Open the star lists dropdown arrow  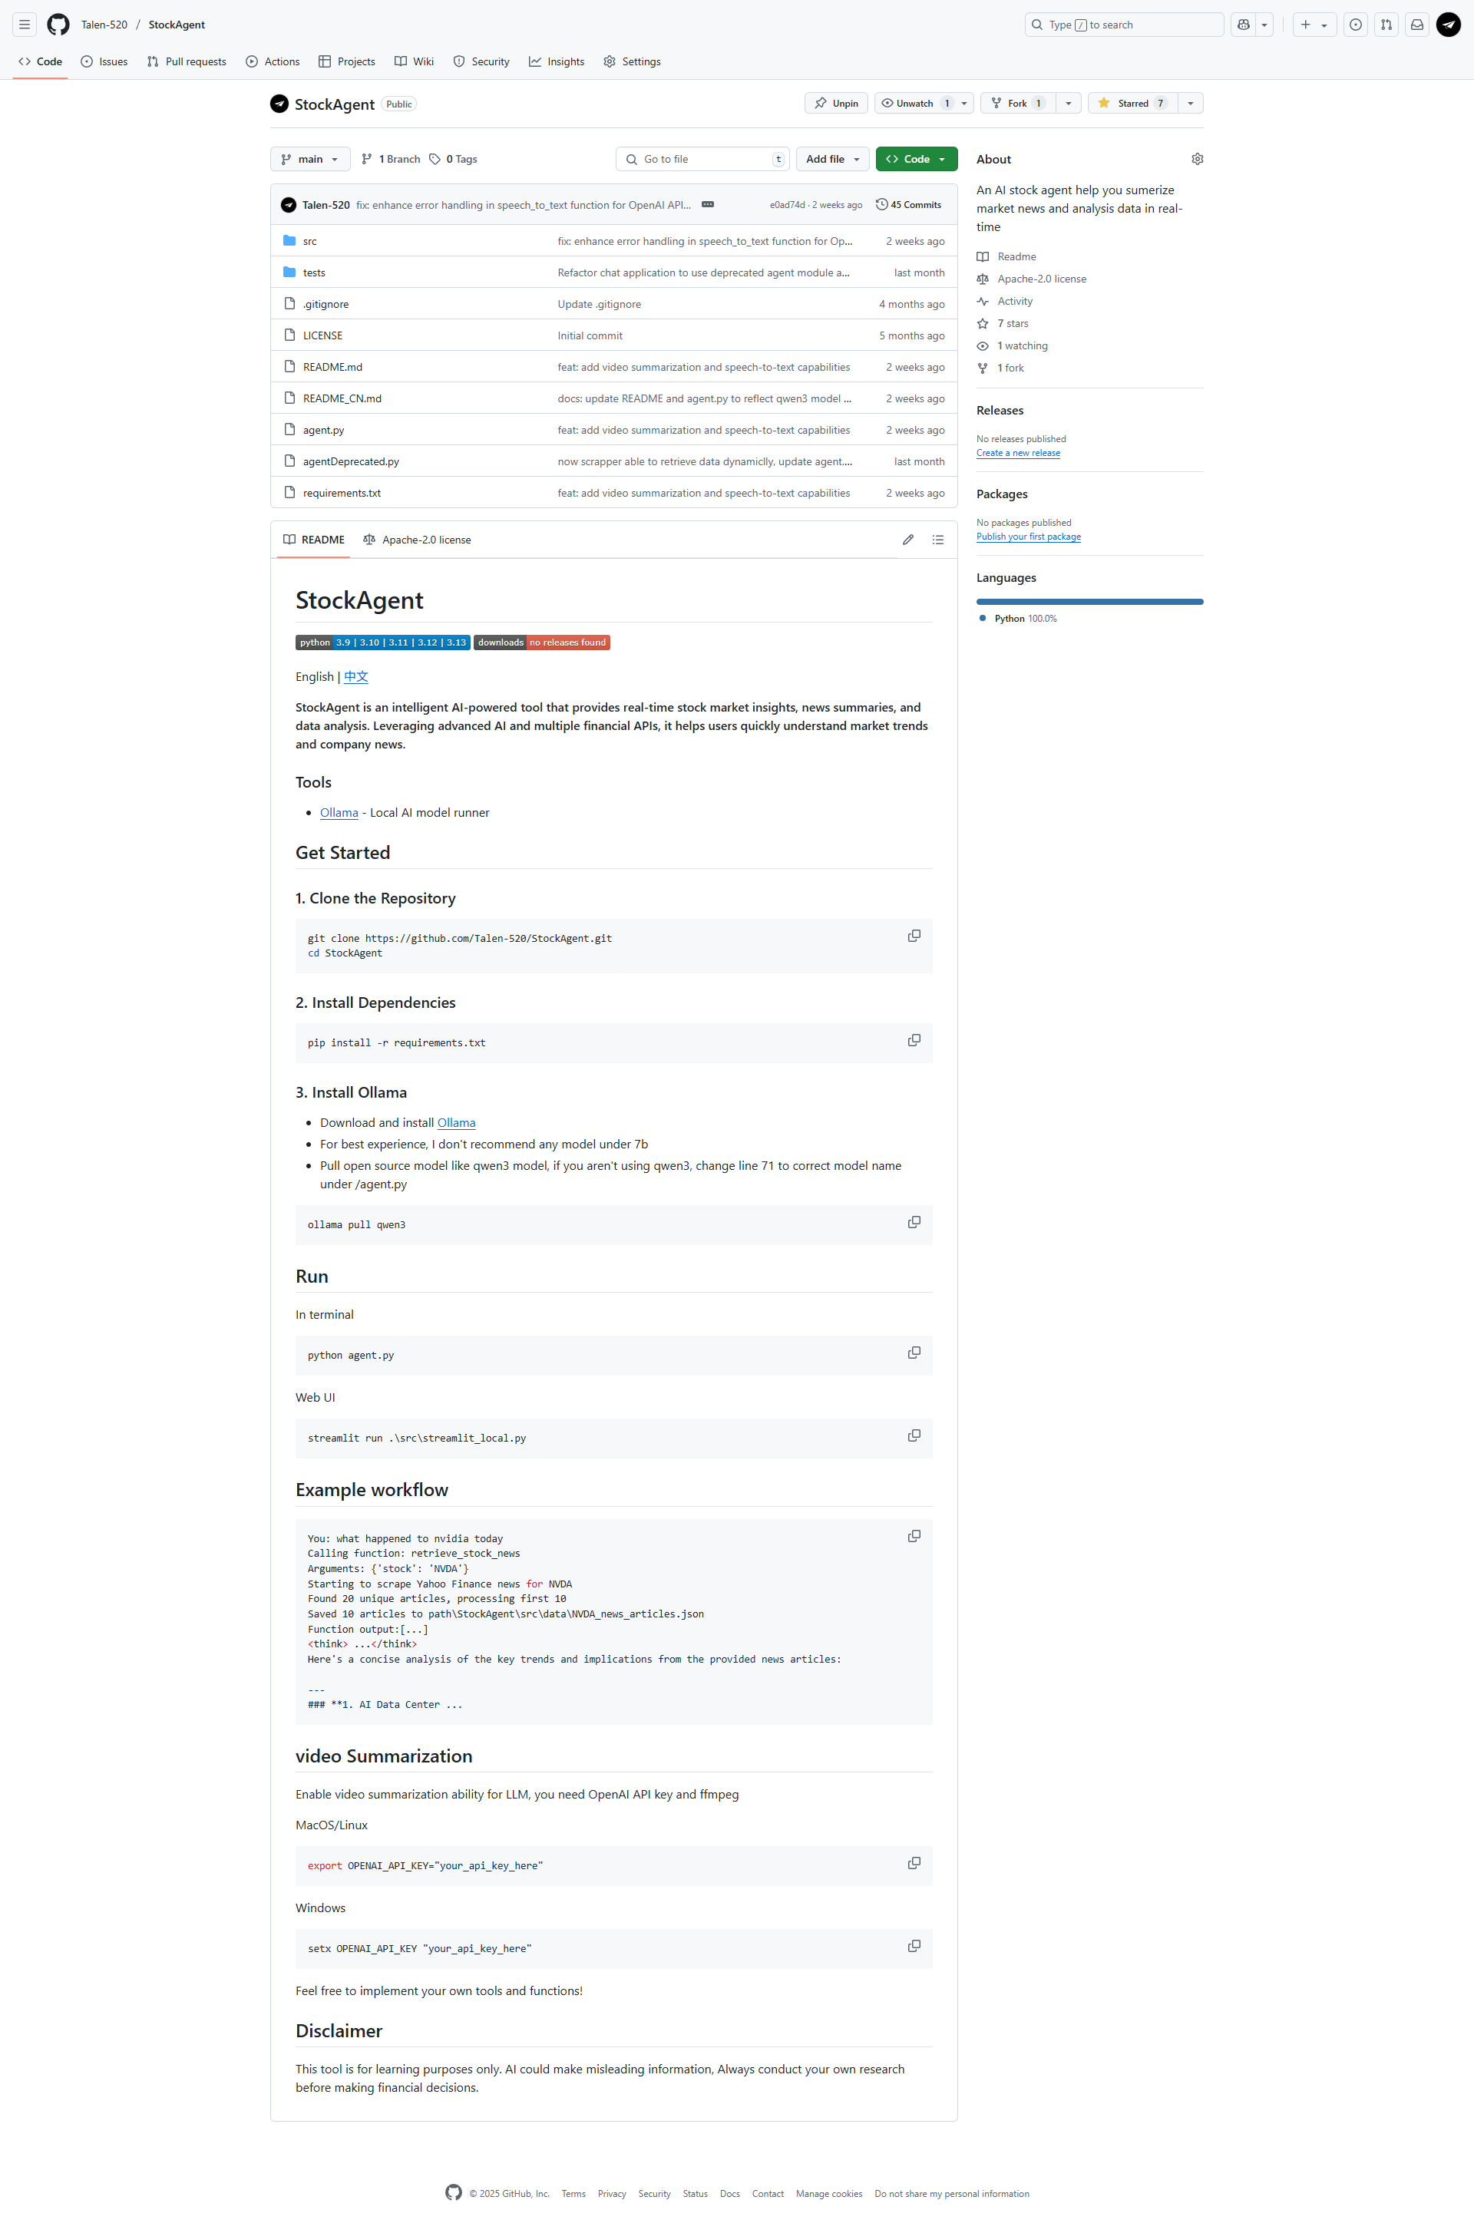1190,104
